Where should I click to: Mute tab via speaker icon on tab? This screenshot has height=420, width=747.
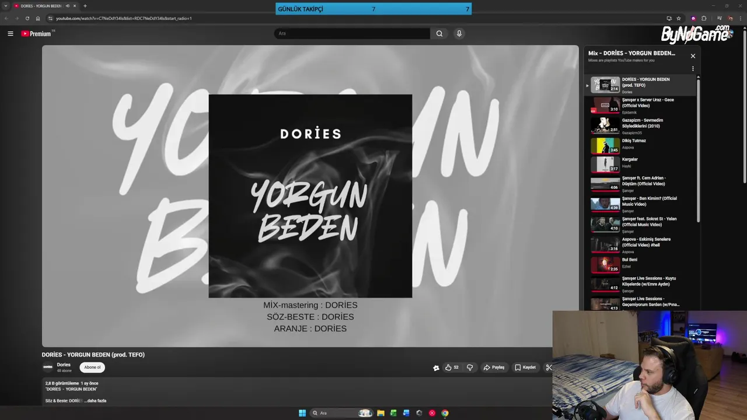[x=67, y=6]
